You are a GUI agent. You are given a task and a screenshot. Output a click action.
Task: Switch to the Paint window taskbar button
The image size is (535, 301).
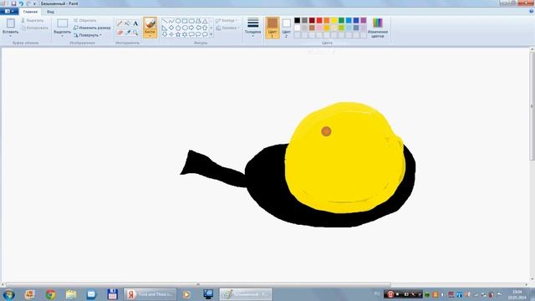click(x=246, y=294)
